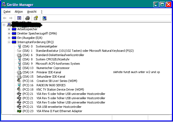
Task: Click the scan for hardware changes icon
Action: coord(44,18)
